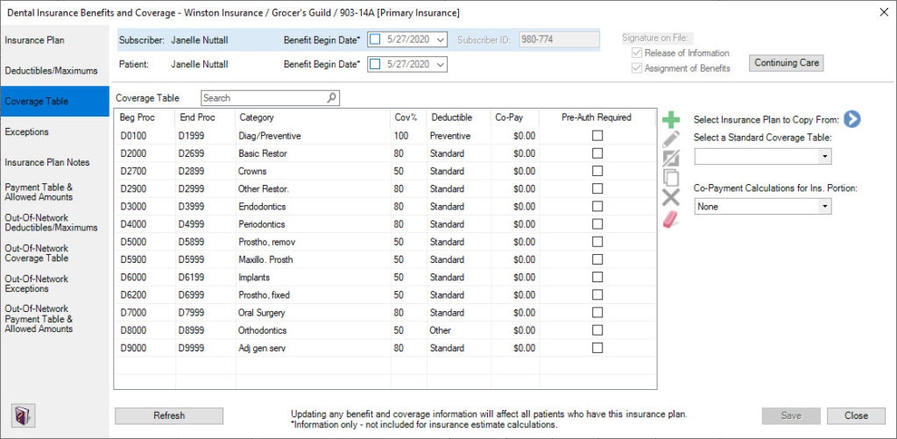
Task: Expand Co-Payment Calculations dropdown showing None
Action: click(823, 207)
